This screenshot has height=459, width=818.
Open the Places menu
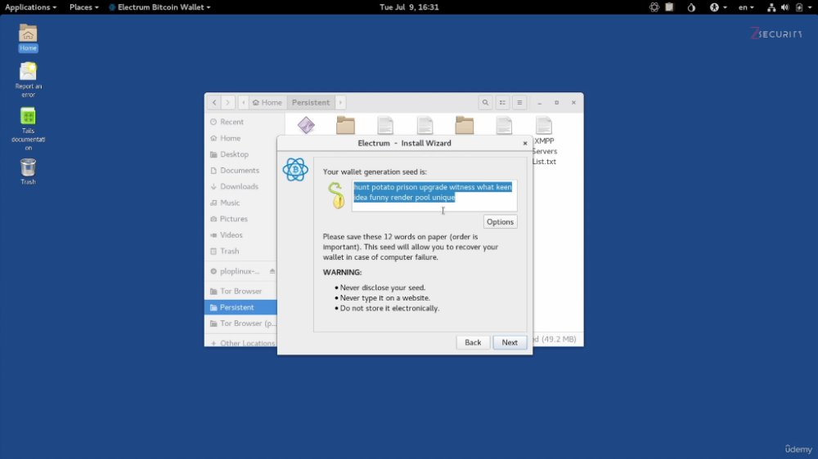click(x=83, y=7)
